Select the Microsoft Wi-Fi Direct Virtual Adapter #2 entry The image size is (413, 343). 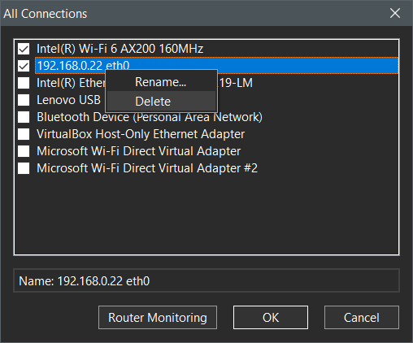pos(147,168)
